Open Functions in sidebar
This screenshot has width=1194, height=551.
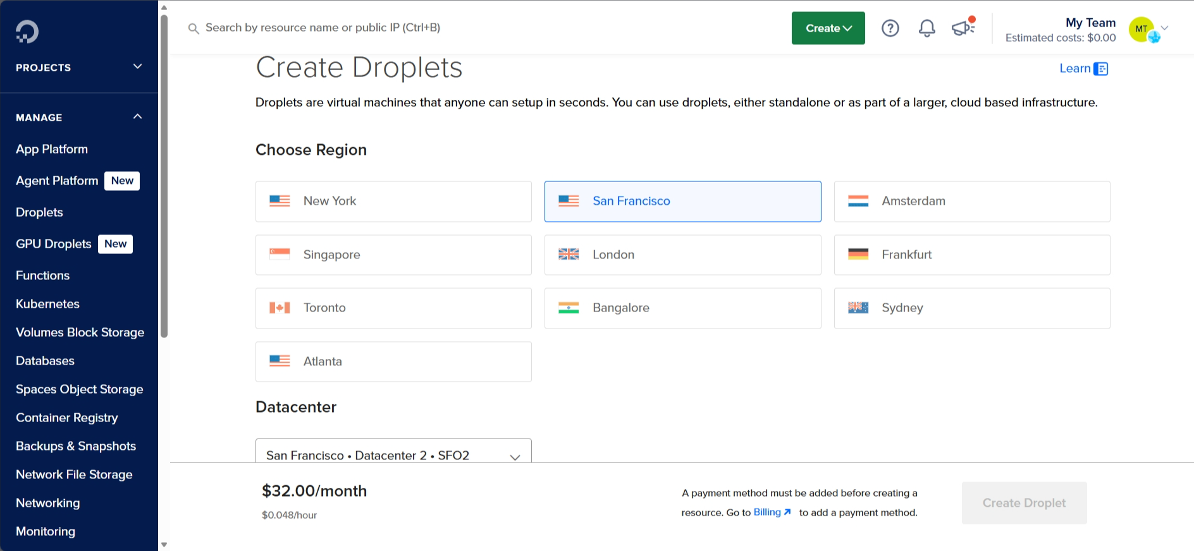(42, 275)
